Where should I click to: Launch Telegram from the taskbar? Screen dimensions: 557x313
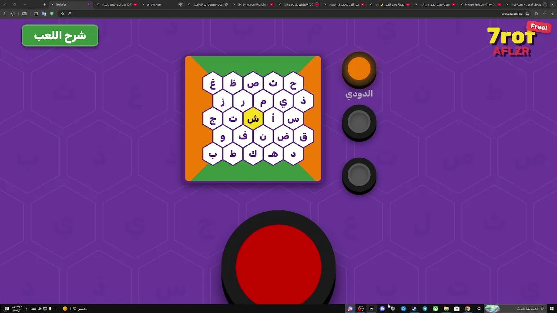[425, 309]
